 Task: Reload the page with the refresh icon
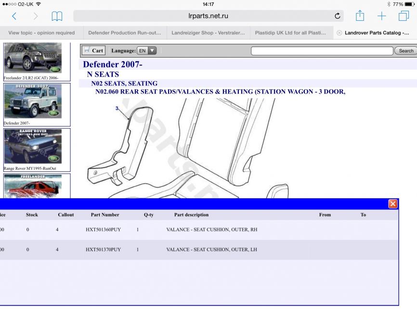[x=337, y=16]
